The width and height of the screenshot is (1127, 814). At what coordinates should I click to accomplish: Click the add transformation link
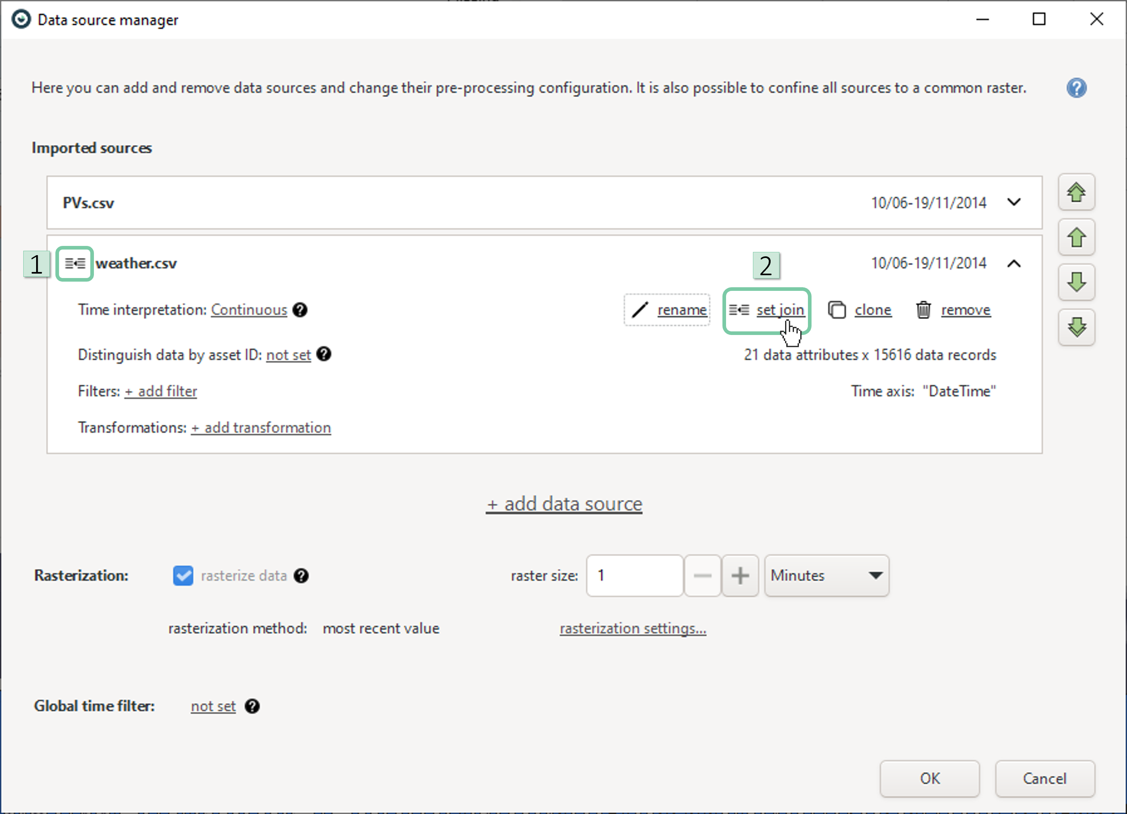261,428
